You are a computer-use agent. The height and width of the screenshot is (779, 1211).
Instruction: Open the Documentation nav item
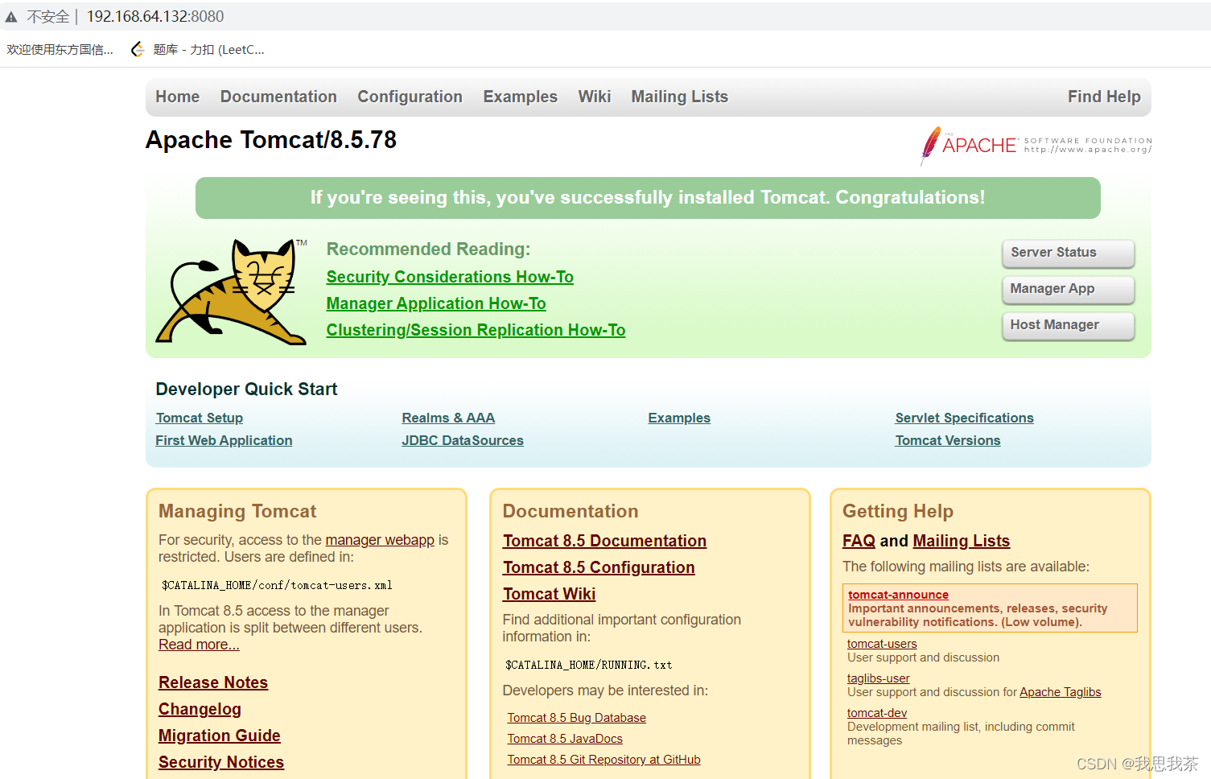pyautogui.click(x=278, y=97)
